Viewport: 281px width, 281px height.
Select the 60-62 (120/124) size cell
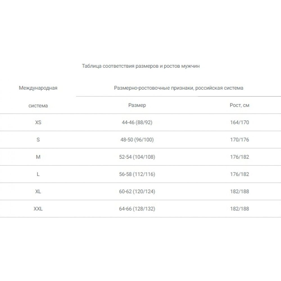point(137,192)
